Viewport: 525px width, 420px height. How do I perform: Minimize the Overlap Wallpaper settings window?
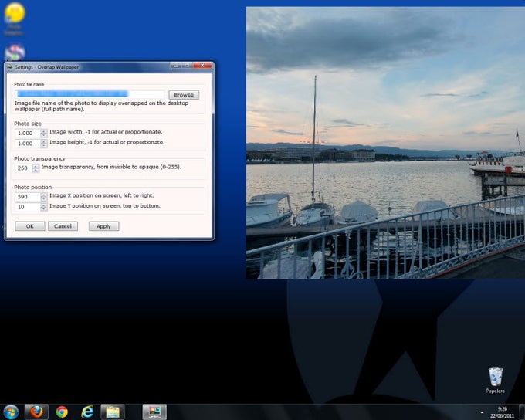click(177, 66)
